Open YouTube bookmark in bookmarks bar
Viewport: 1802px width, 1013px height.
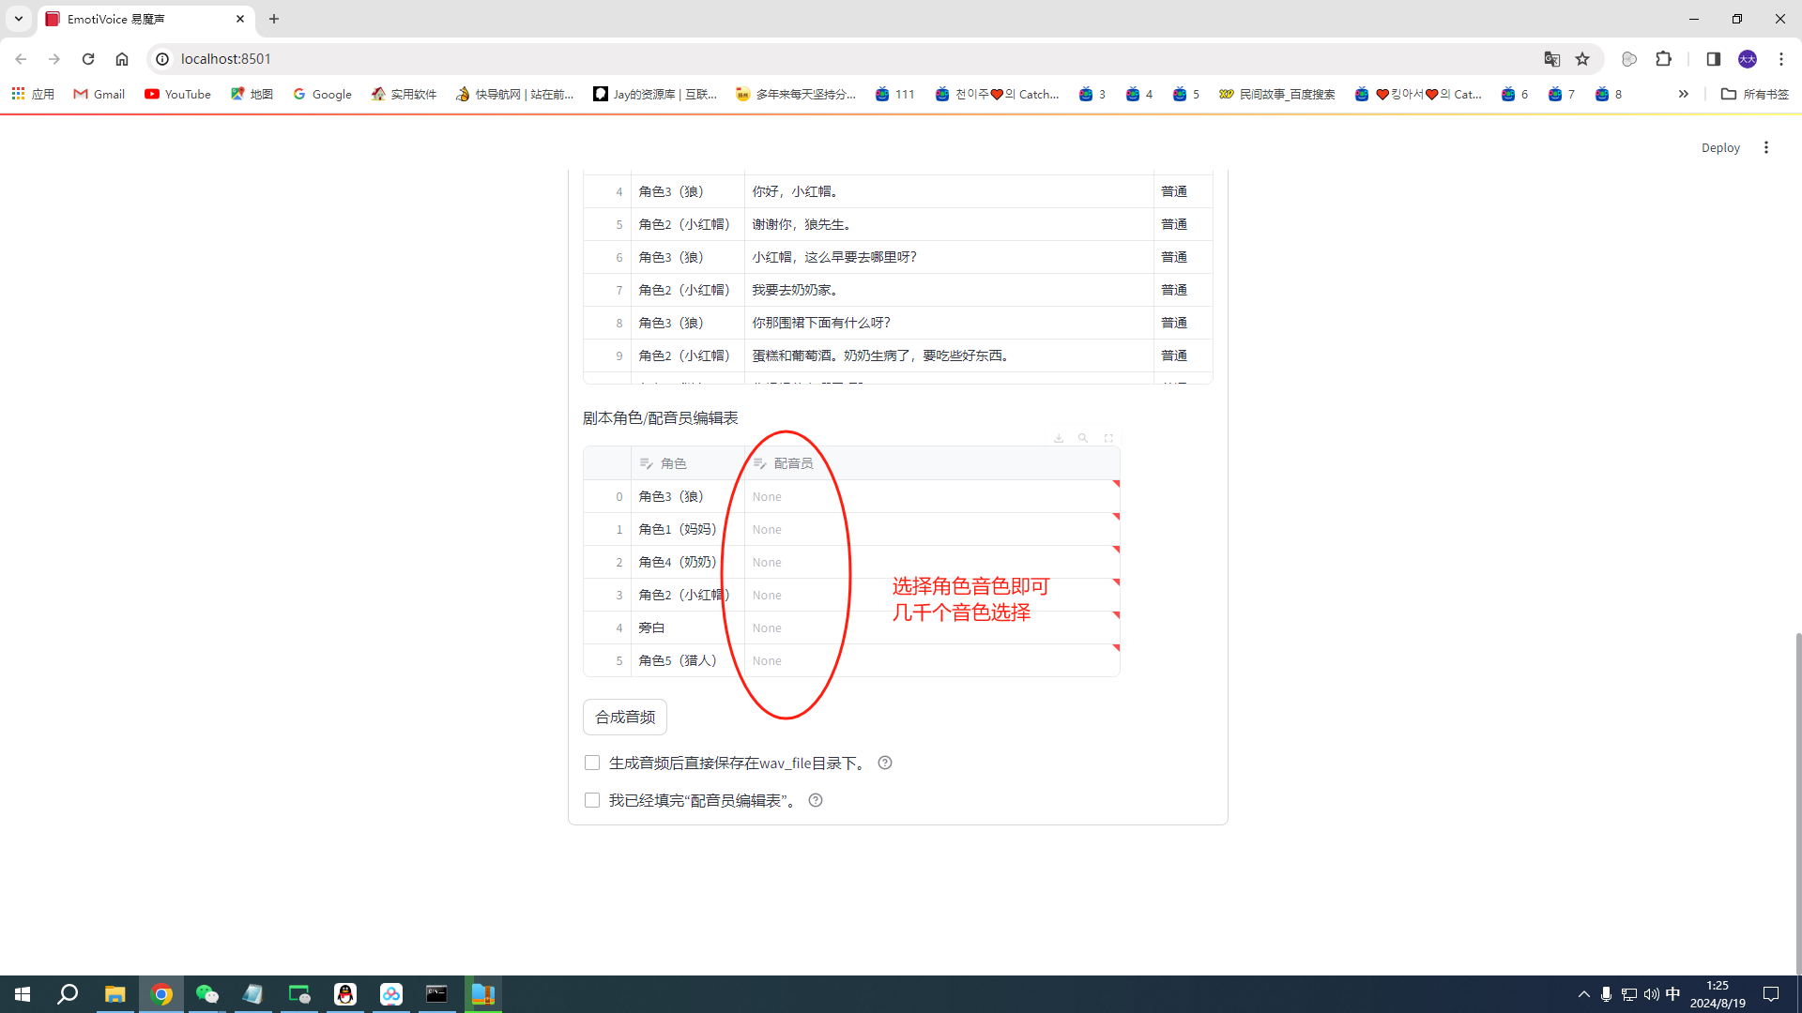pos(177,94)
